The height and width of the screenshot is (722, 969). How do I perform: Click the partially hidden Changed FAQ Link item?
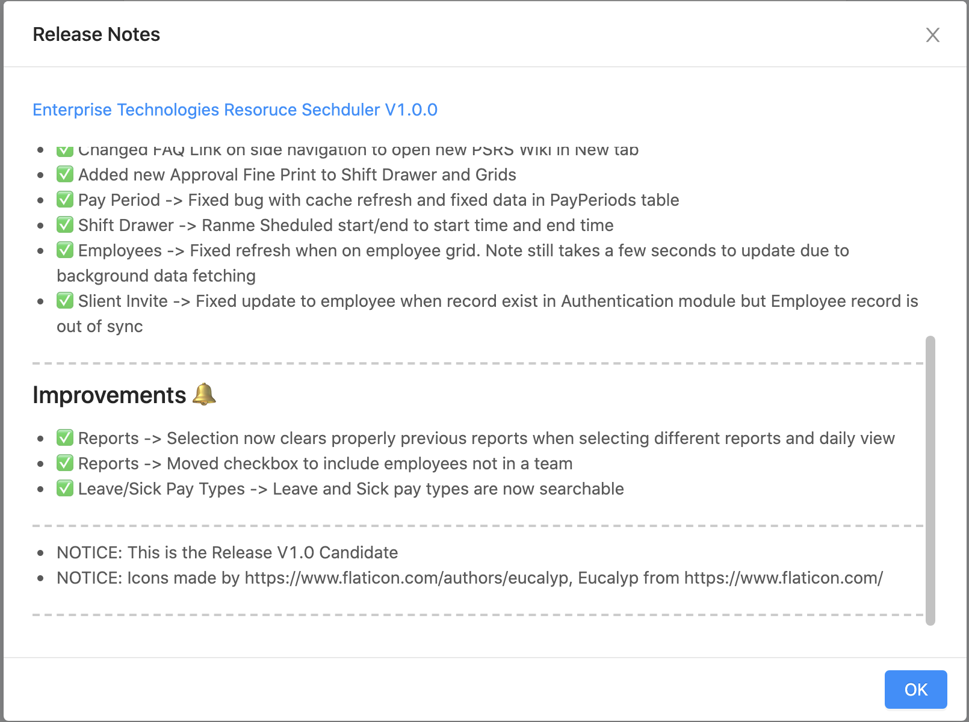(358, 150)
